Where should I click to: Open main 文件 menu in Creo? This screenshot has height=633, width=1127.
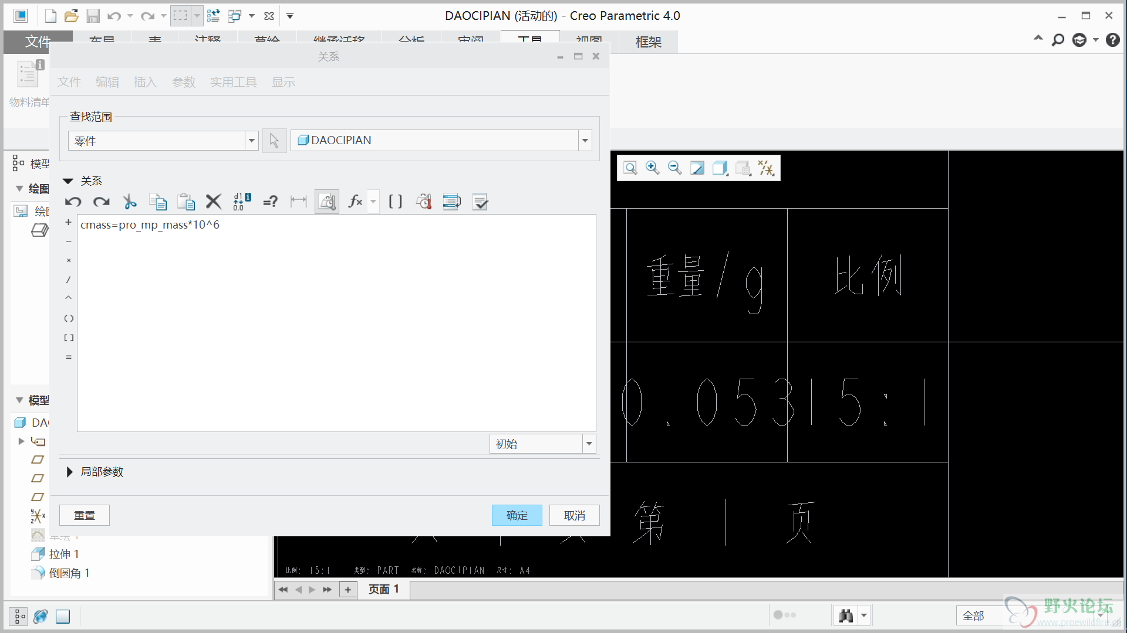pyautogui.click(x=37, y=42)
